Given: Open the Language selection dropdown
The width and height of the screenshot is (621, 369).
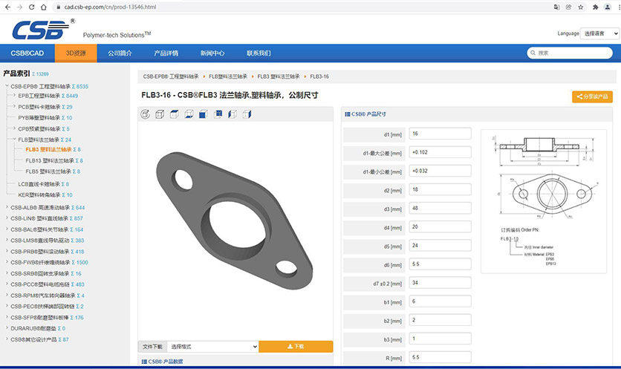Looking at the screenshot, I should (599, 33).
